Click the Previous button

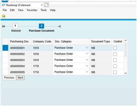[9, 77]
